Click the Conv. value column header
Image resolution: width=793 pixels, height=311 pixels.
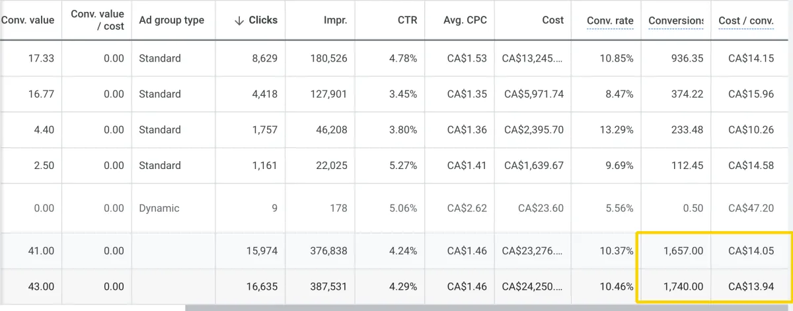click(28, 20)
